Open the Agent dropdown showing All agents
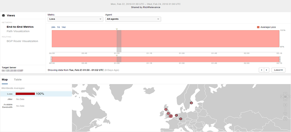 tap(133, 19)
